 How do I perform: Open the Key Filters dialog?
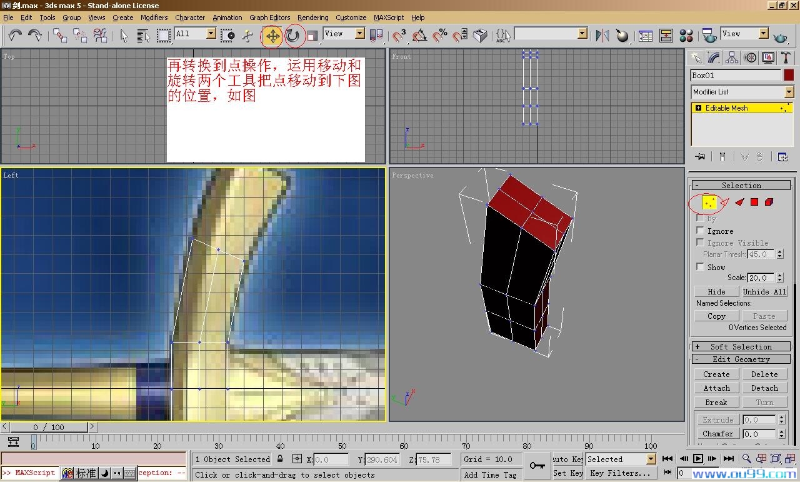click(x=620, y=473)
